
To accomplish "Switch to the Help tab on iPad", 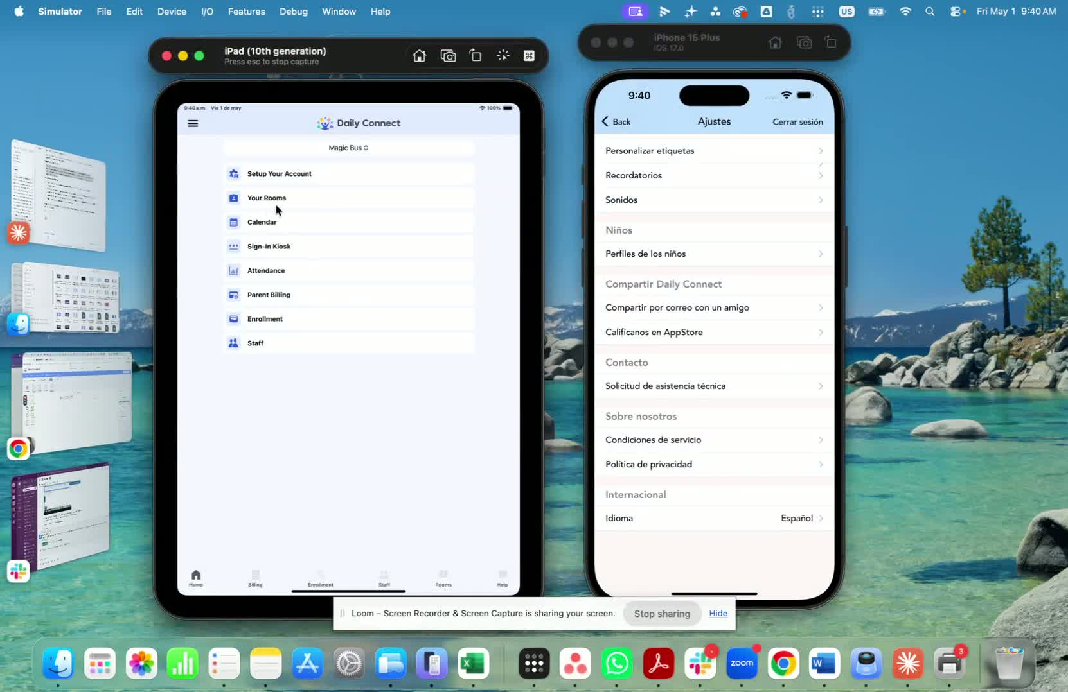I will click(503, 578).
